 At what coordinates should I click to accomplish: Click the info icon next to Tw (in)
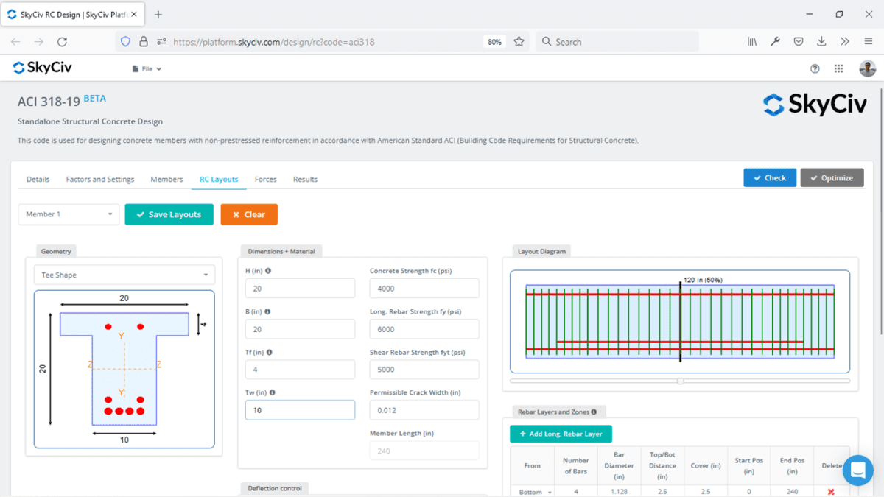tap(272, 393)
